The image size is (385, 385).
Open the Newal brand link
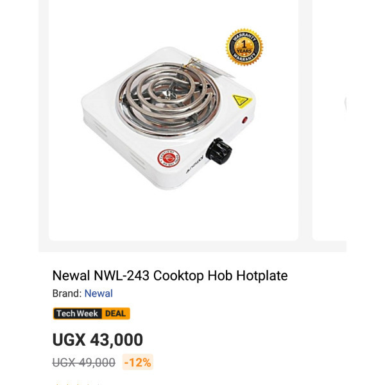(98, 293)
